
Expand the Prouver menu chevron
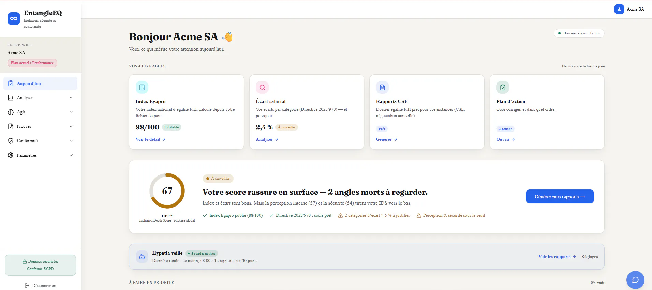71,126
